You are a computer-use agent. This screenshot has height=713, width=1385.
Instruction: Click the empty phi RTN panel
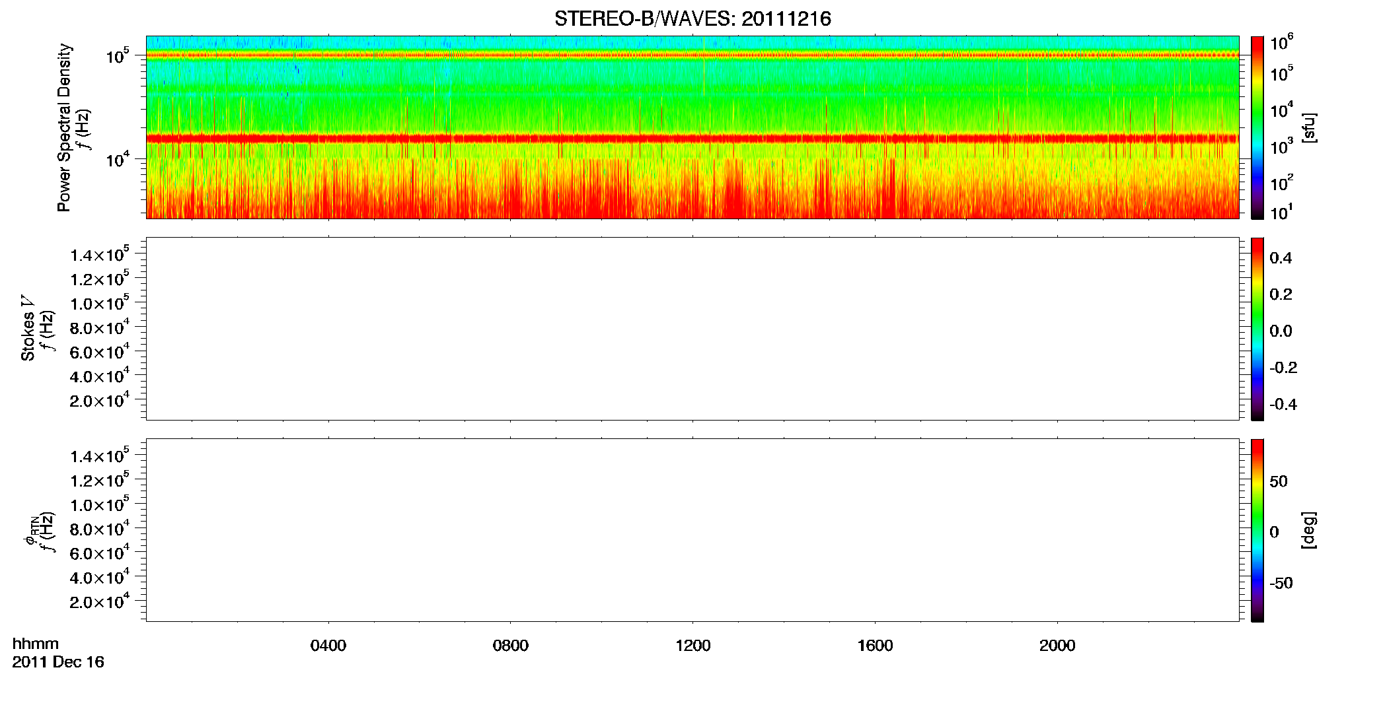[692, 530]
